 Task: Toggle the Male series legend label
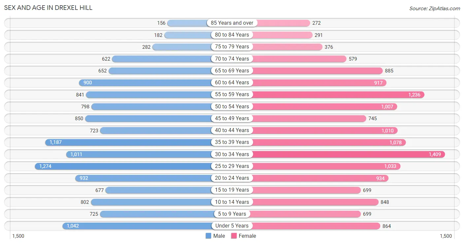[x=219, y=236]
